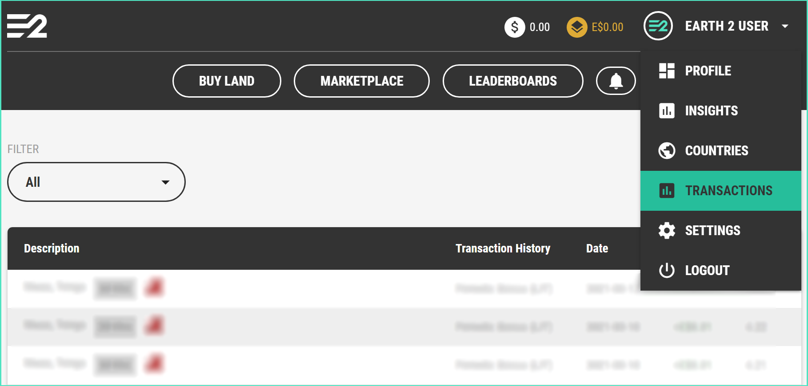
Task: Click the EARTH 2 USER name
Action: point(727,26)
